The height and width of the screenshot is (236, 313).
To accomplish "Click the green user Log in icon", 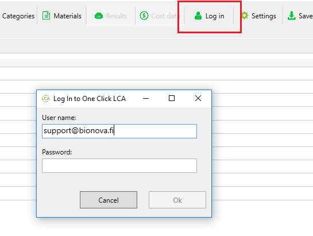I will (x=198, y=16).
